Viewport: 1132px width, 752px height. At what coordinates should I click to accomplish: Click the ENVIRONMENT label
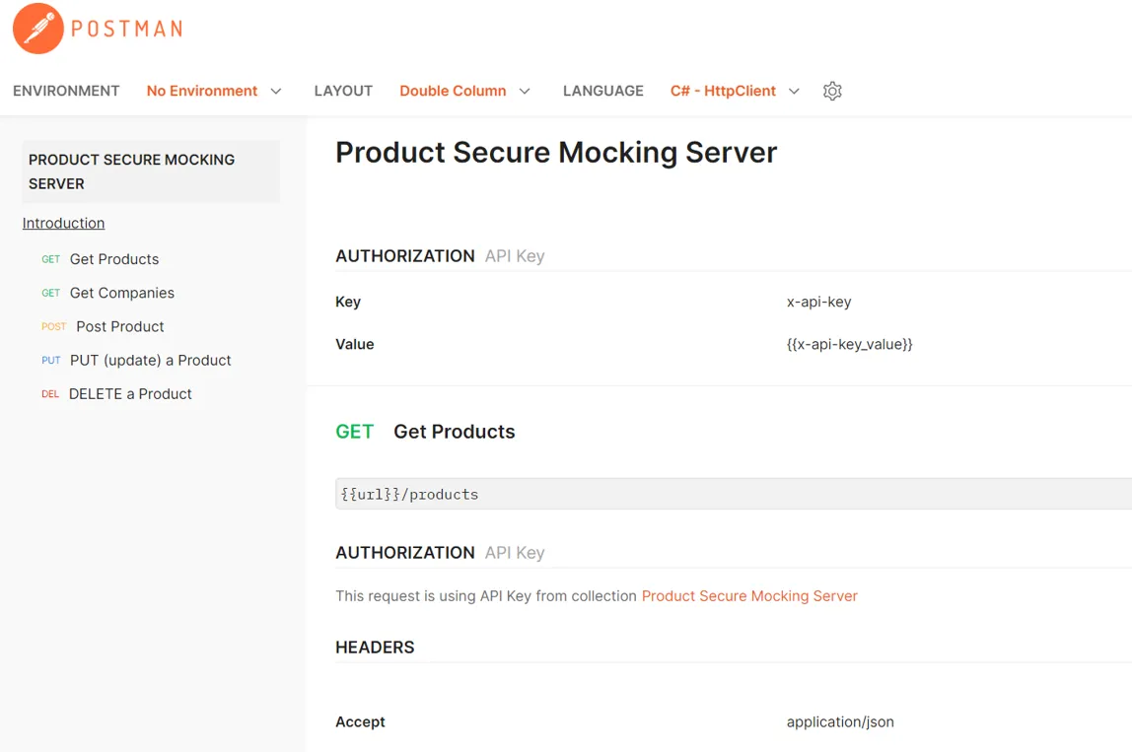coord(66,91)
